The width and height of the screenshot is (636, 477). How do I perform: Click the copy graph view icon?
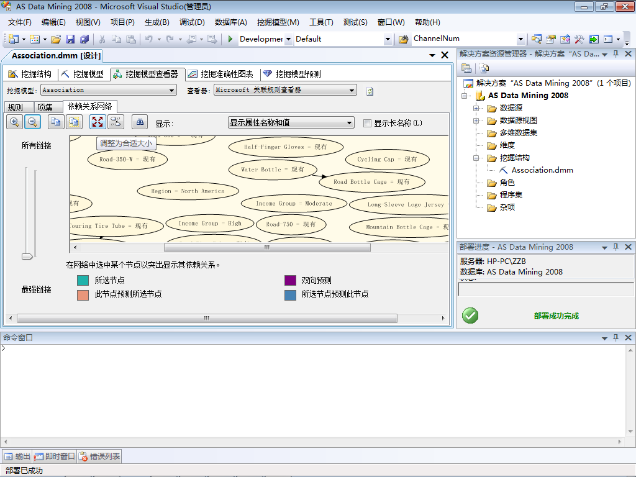click(56, 122)
